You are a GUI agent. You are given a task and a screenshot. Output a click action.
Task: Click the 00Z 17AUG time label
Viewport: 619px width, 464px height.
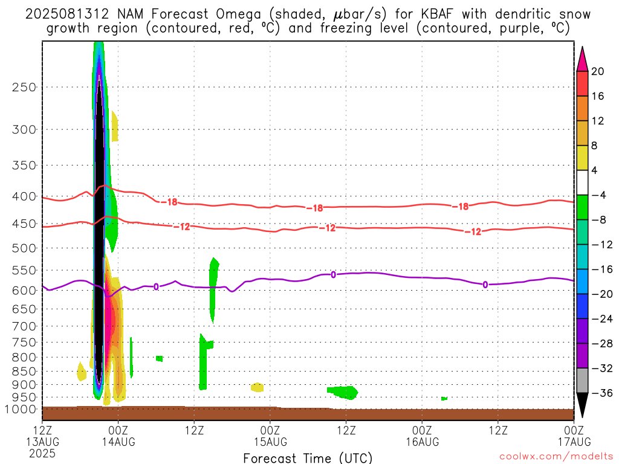[x=574, y=436]
